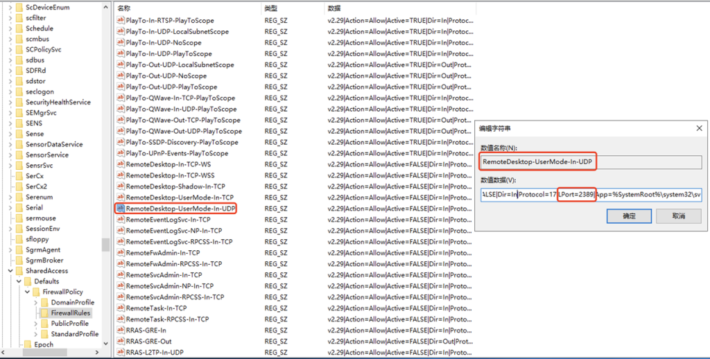
Task: Click the FirewallRules folder icon
Action: point(44,313)
